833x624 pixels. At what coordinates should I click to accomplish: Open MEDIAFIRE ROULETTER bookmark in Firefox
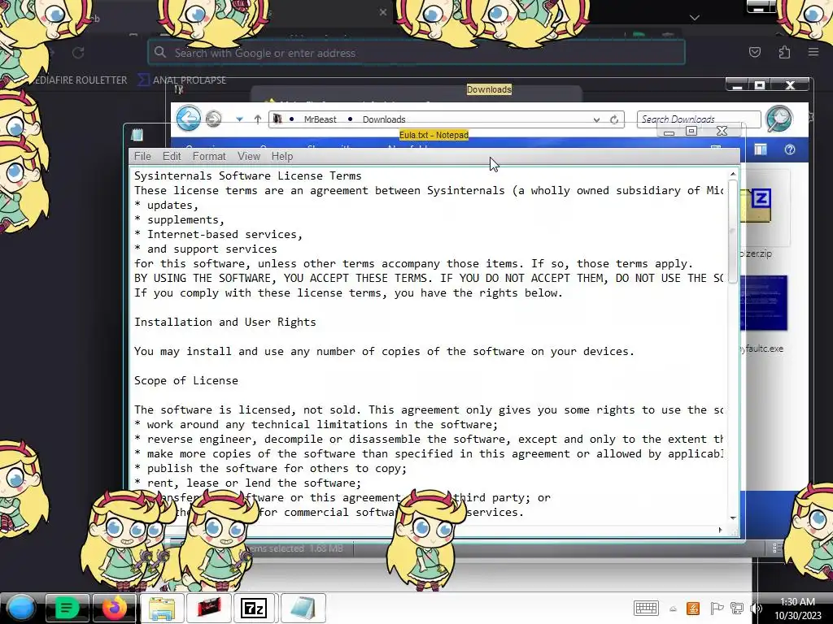(80, 80)
